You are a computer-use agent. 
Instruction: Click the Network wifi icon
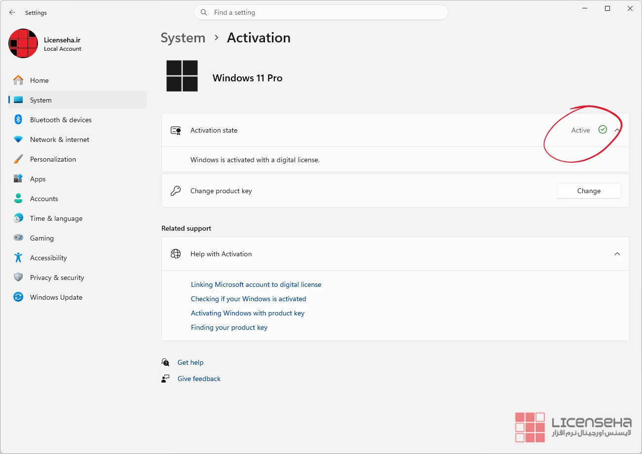pos(18,140)
